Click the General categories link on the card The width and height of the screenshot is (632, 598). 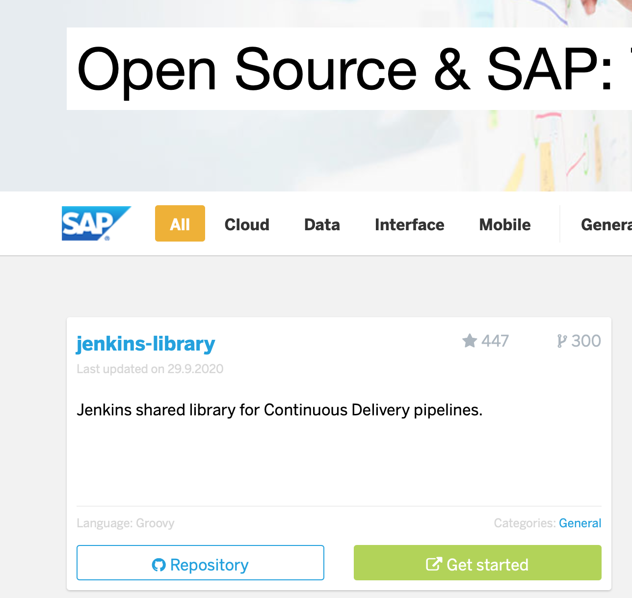coord(580,523)
